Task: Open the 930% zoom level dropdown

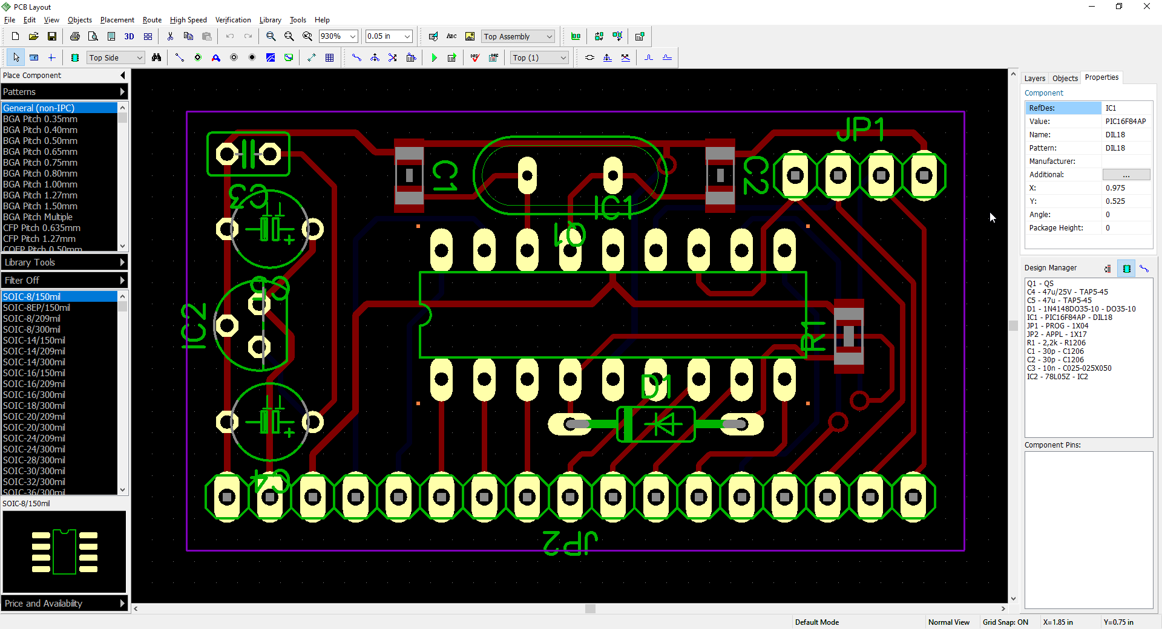Action: 353,36
